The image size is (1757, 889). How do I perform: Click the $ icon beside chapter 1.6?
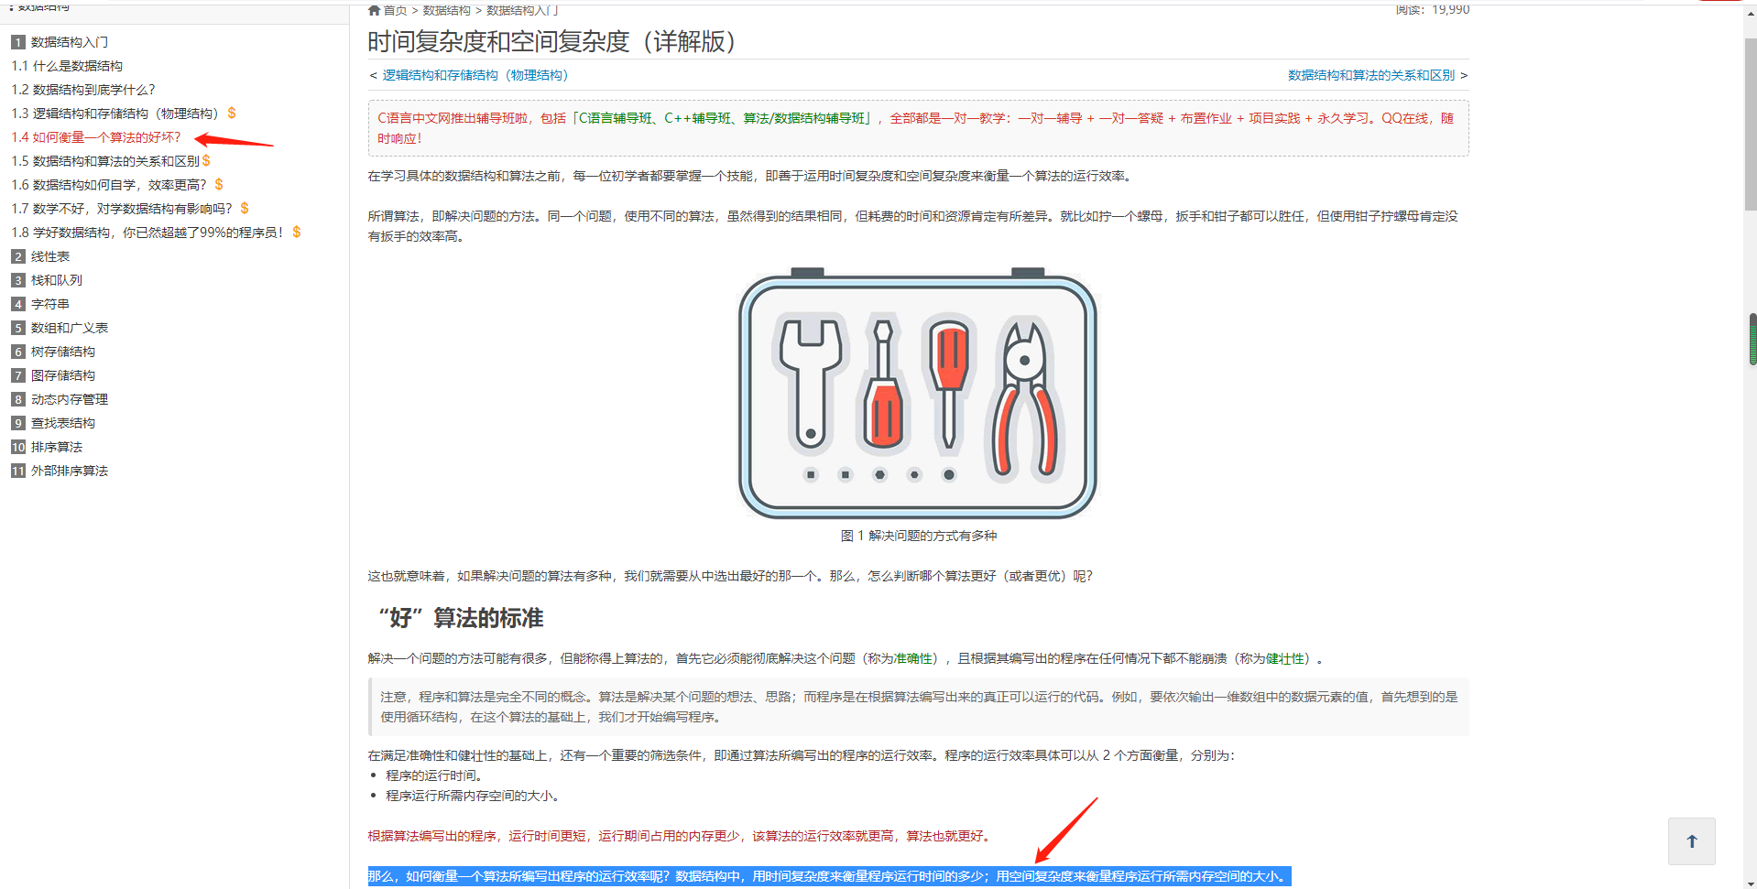[x=218, y=184]
